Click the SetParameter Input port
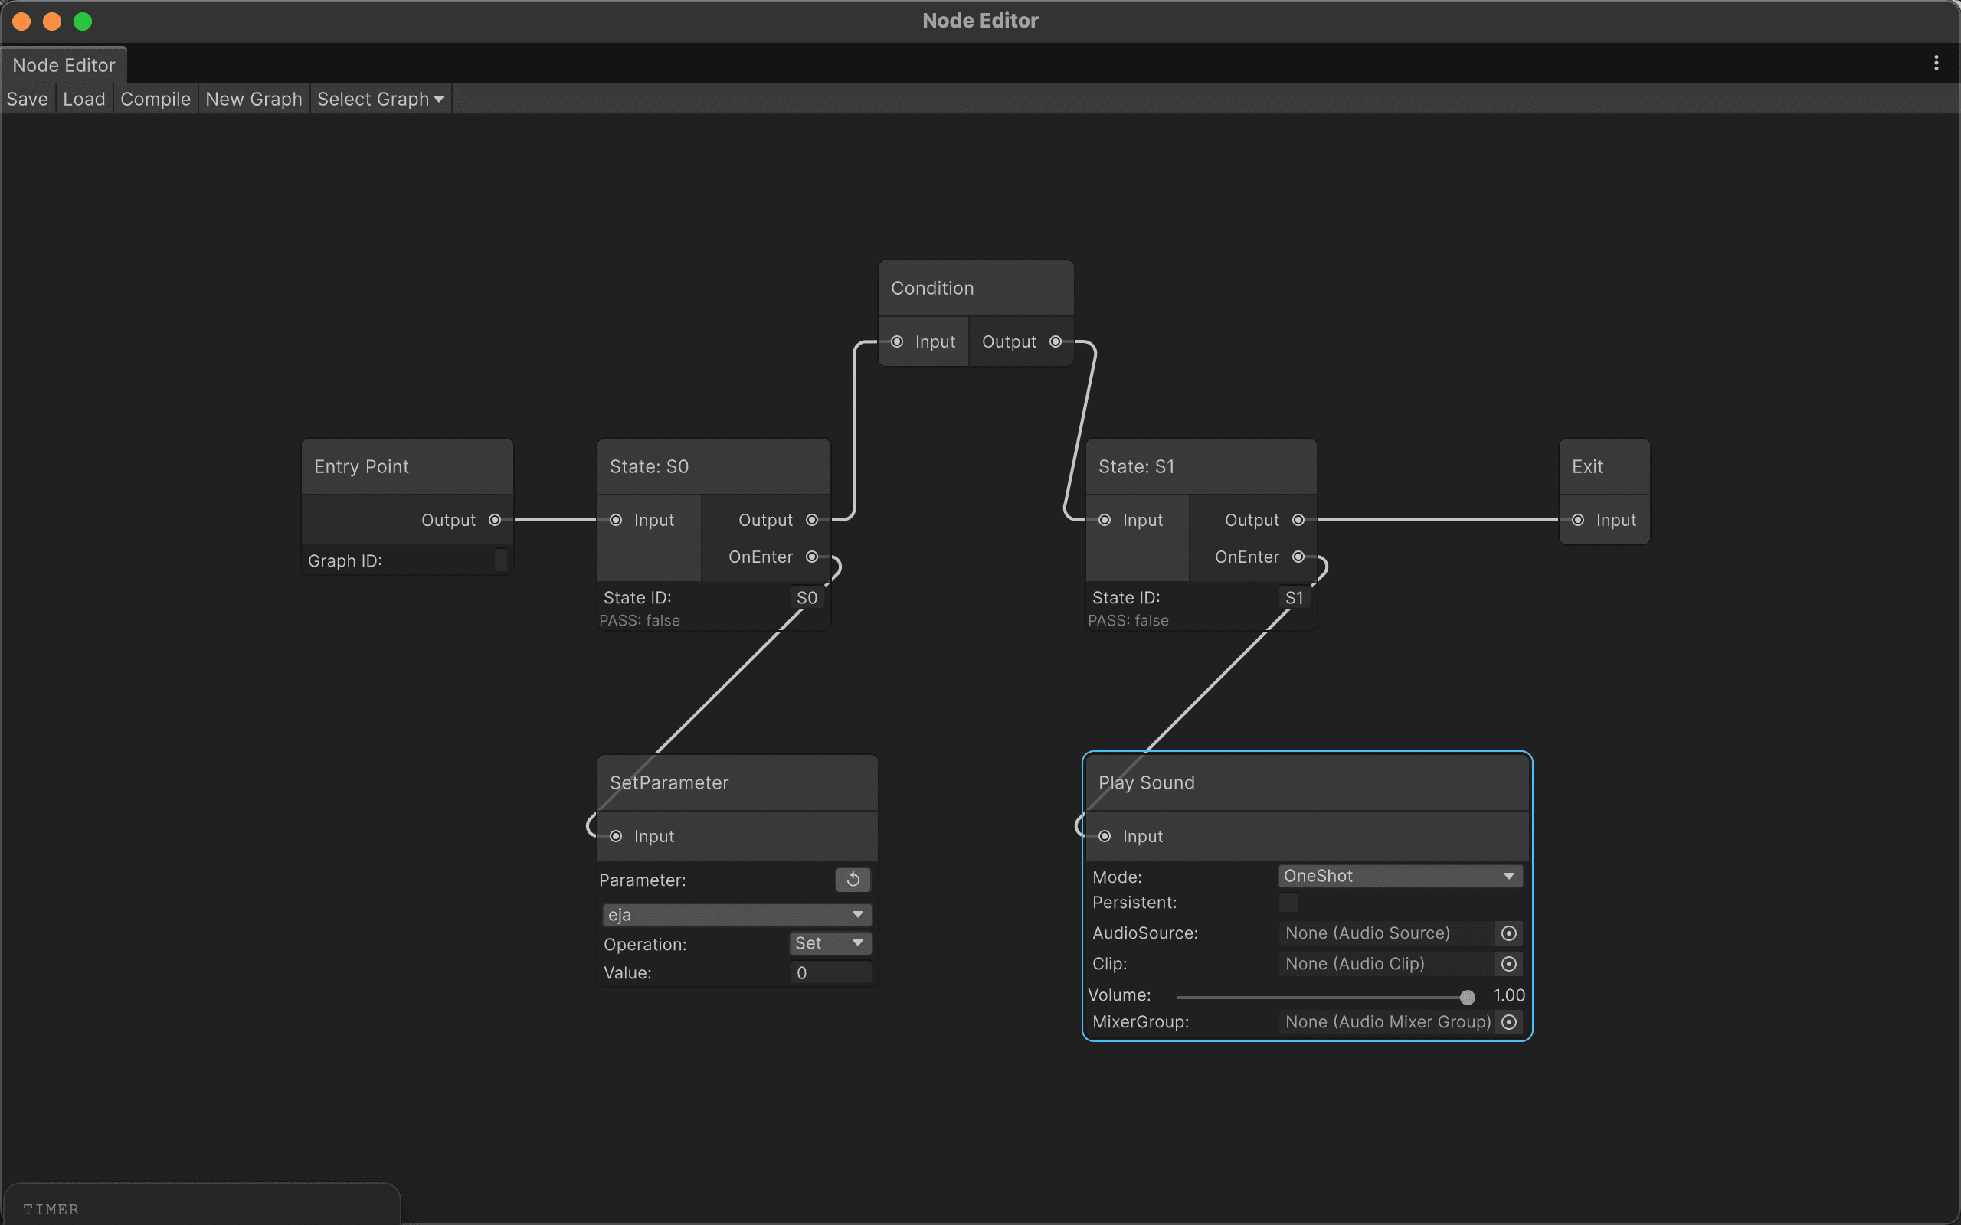1961x1225 pixels. pos(616,836)
